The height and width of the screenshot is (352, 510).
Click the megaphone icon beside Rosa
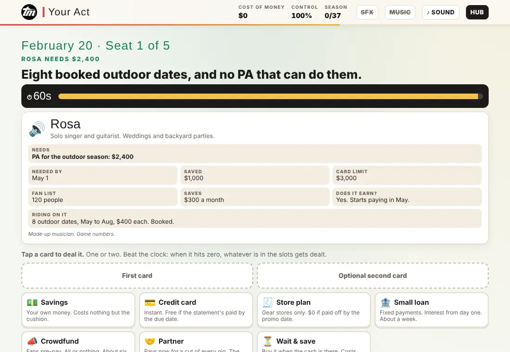click(x=37, y=129)
